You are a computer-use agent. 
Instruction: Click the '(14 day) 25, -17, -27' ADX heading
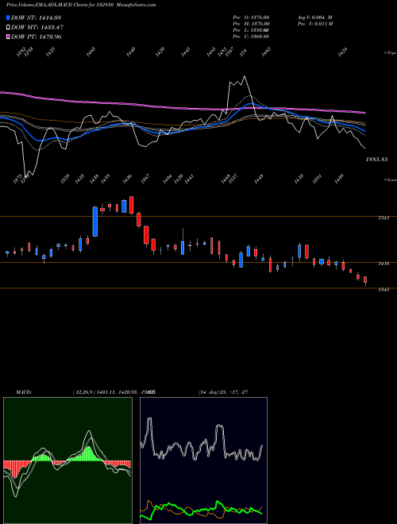pos(223,392)
